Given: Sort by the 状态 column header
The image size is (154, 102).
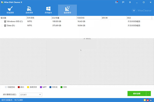Looking at the screenshot, I should (x=139, y=18).
